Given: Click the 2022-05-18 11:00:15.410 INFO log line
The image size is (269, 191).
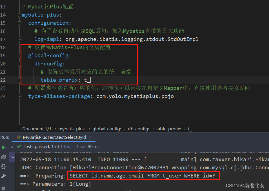Looking at the screenshot, I should click(x=144, y=160).
